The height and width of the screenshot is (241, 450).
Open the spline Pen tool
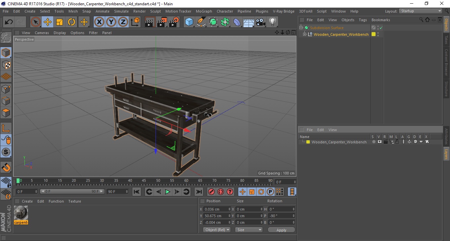pyautogui.click(x=201, y=22)
